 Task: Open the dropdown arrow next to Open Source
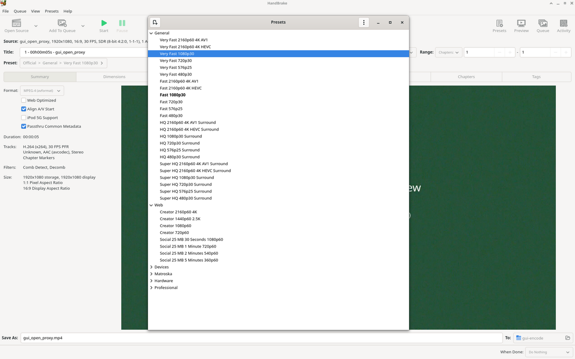click(36, 26)
